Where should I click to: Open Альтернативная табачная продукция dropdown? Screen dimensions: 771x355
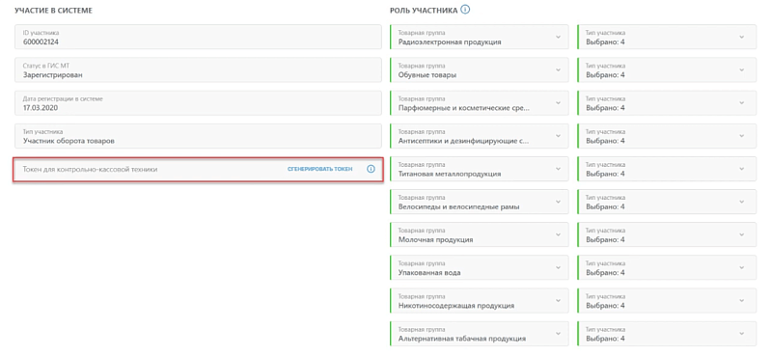coord(480,334)
